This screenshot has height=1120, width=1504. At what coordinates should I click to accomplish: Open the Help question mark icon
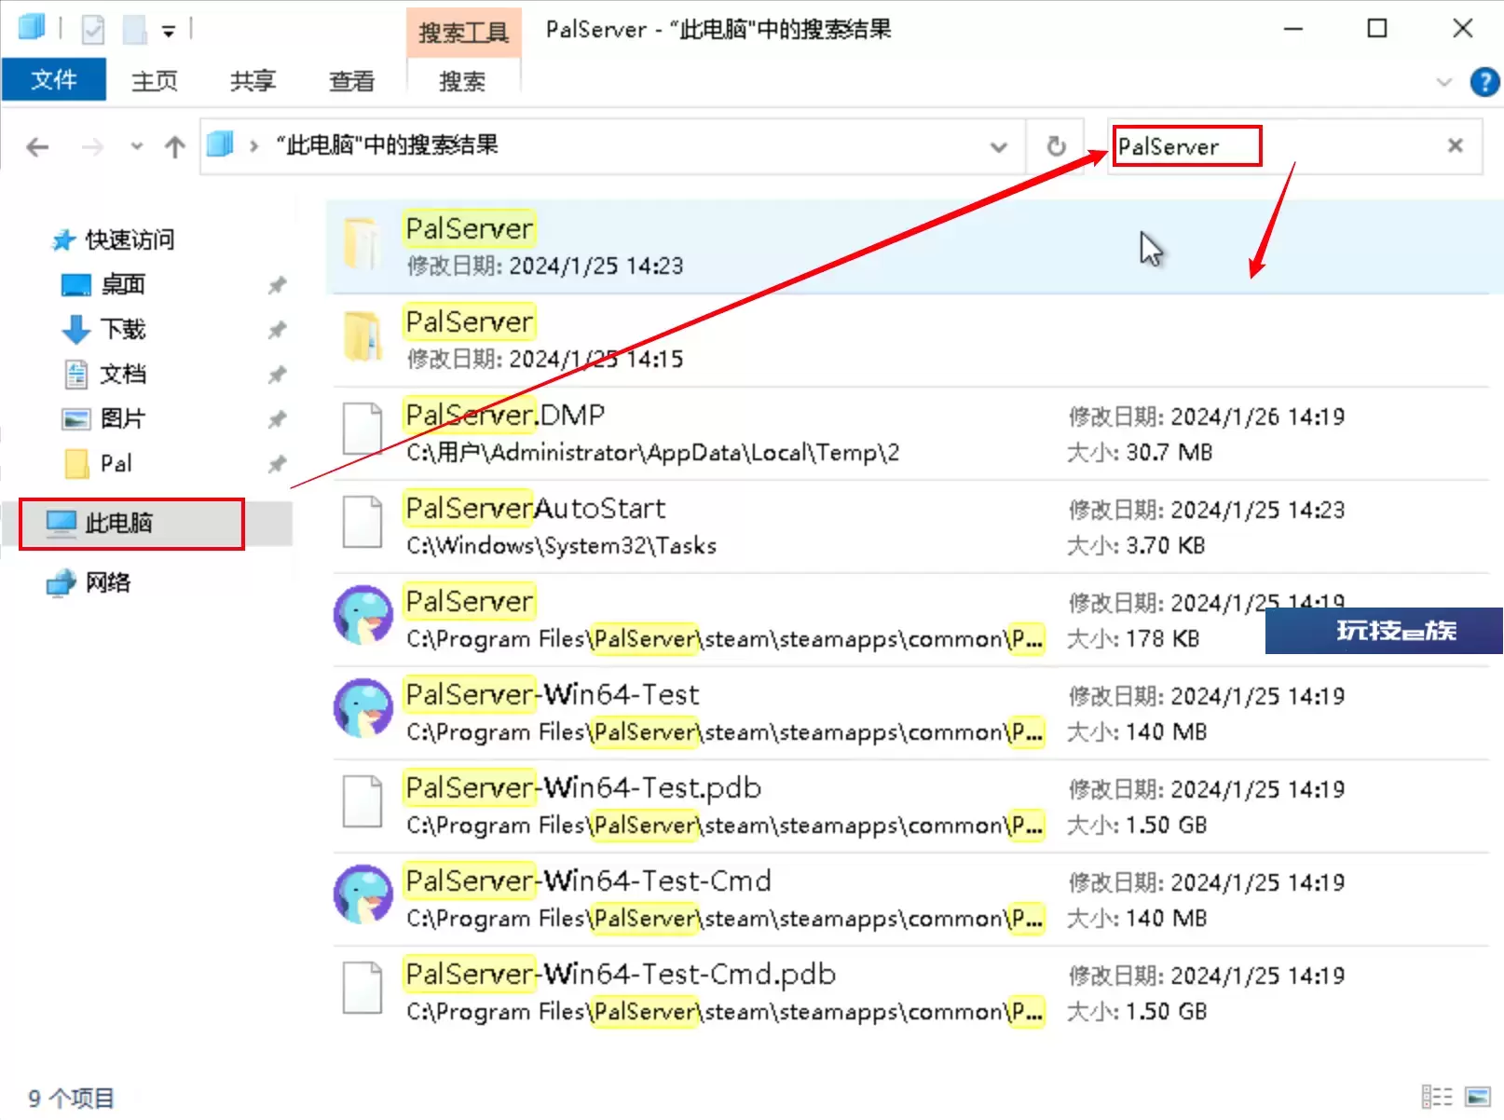click(x=1484, y=82)
